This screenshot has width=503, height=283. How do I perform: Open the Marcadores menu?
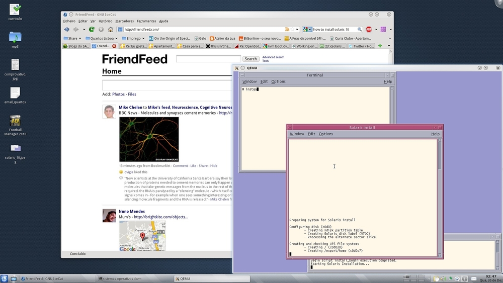click(x=124, y=21)
